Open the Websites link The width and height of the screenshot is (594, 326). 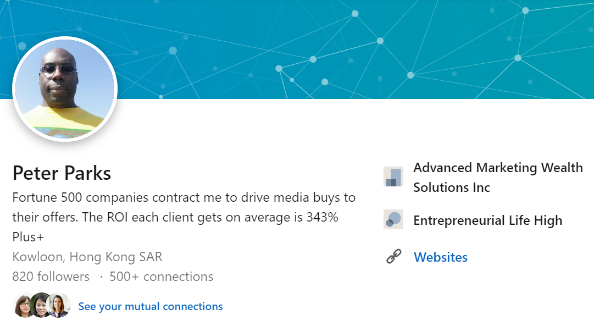coord(441,257)
